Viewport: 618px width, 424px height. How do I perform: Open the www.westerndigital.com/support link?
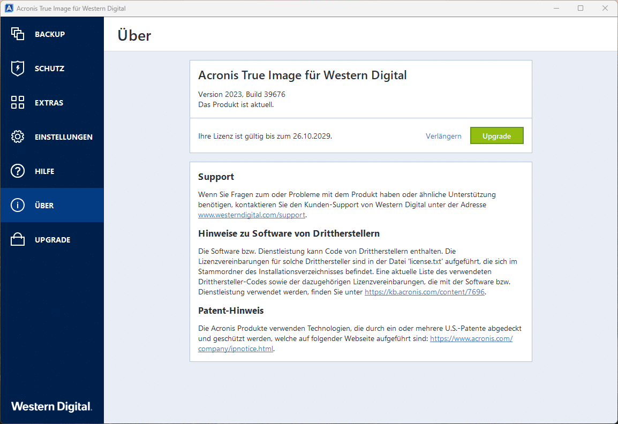click(x=252, y=215)
